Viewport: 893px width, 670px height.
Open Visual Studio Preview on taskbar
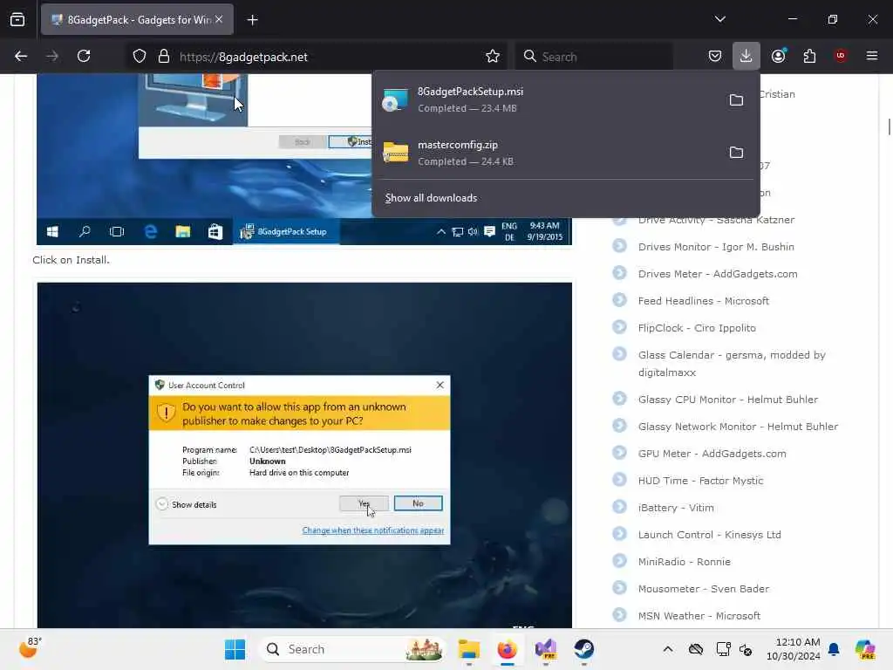tap(546, 649)
